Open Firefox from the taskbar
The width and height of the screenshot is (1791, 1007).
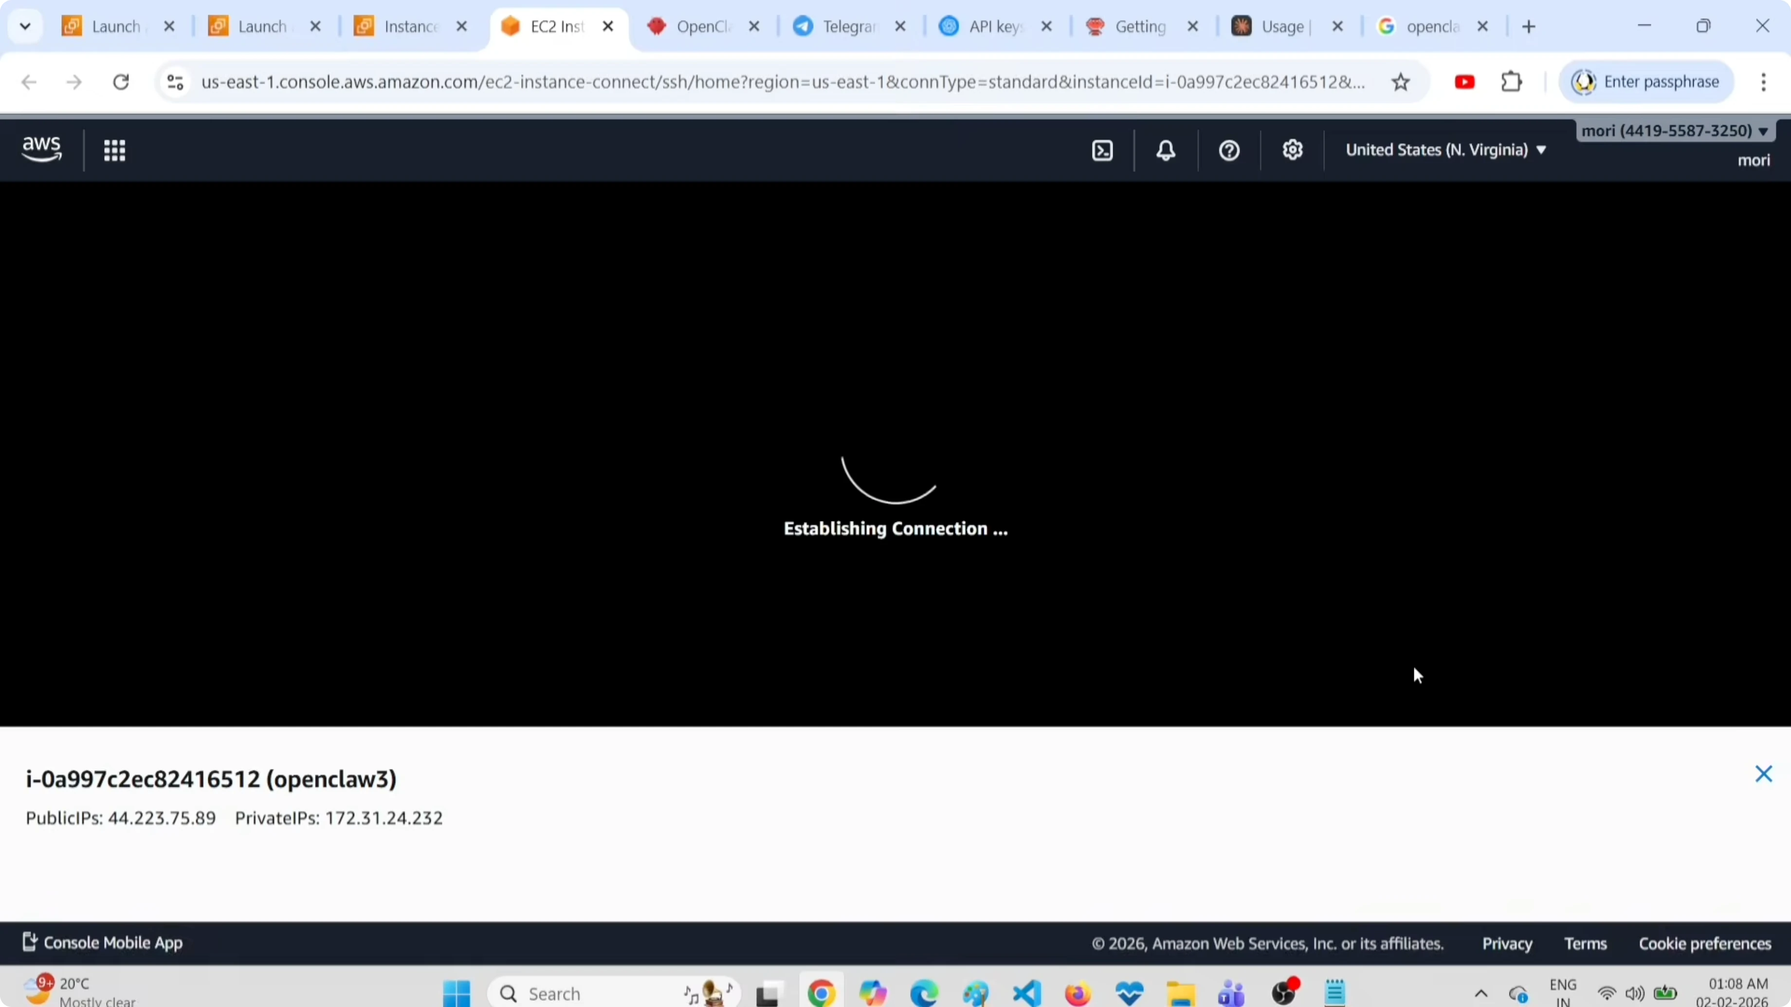(1077, 992)
